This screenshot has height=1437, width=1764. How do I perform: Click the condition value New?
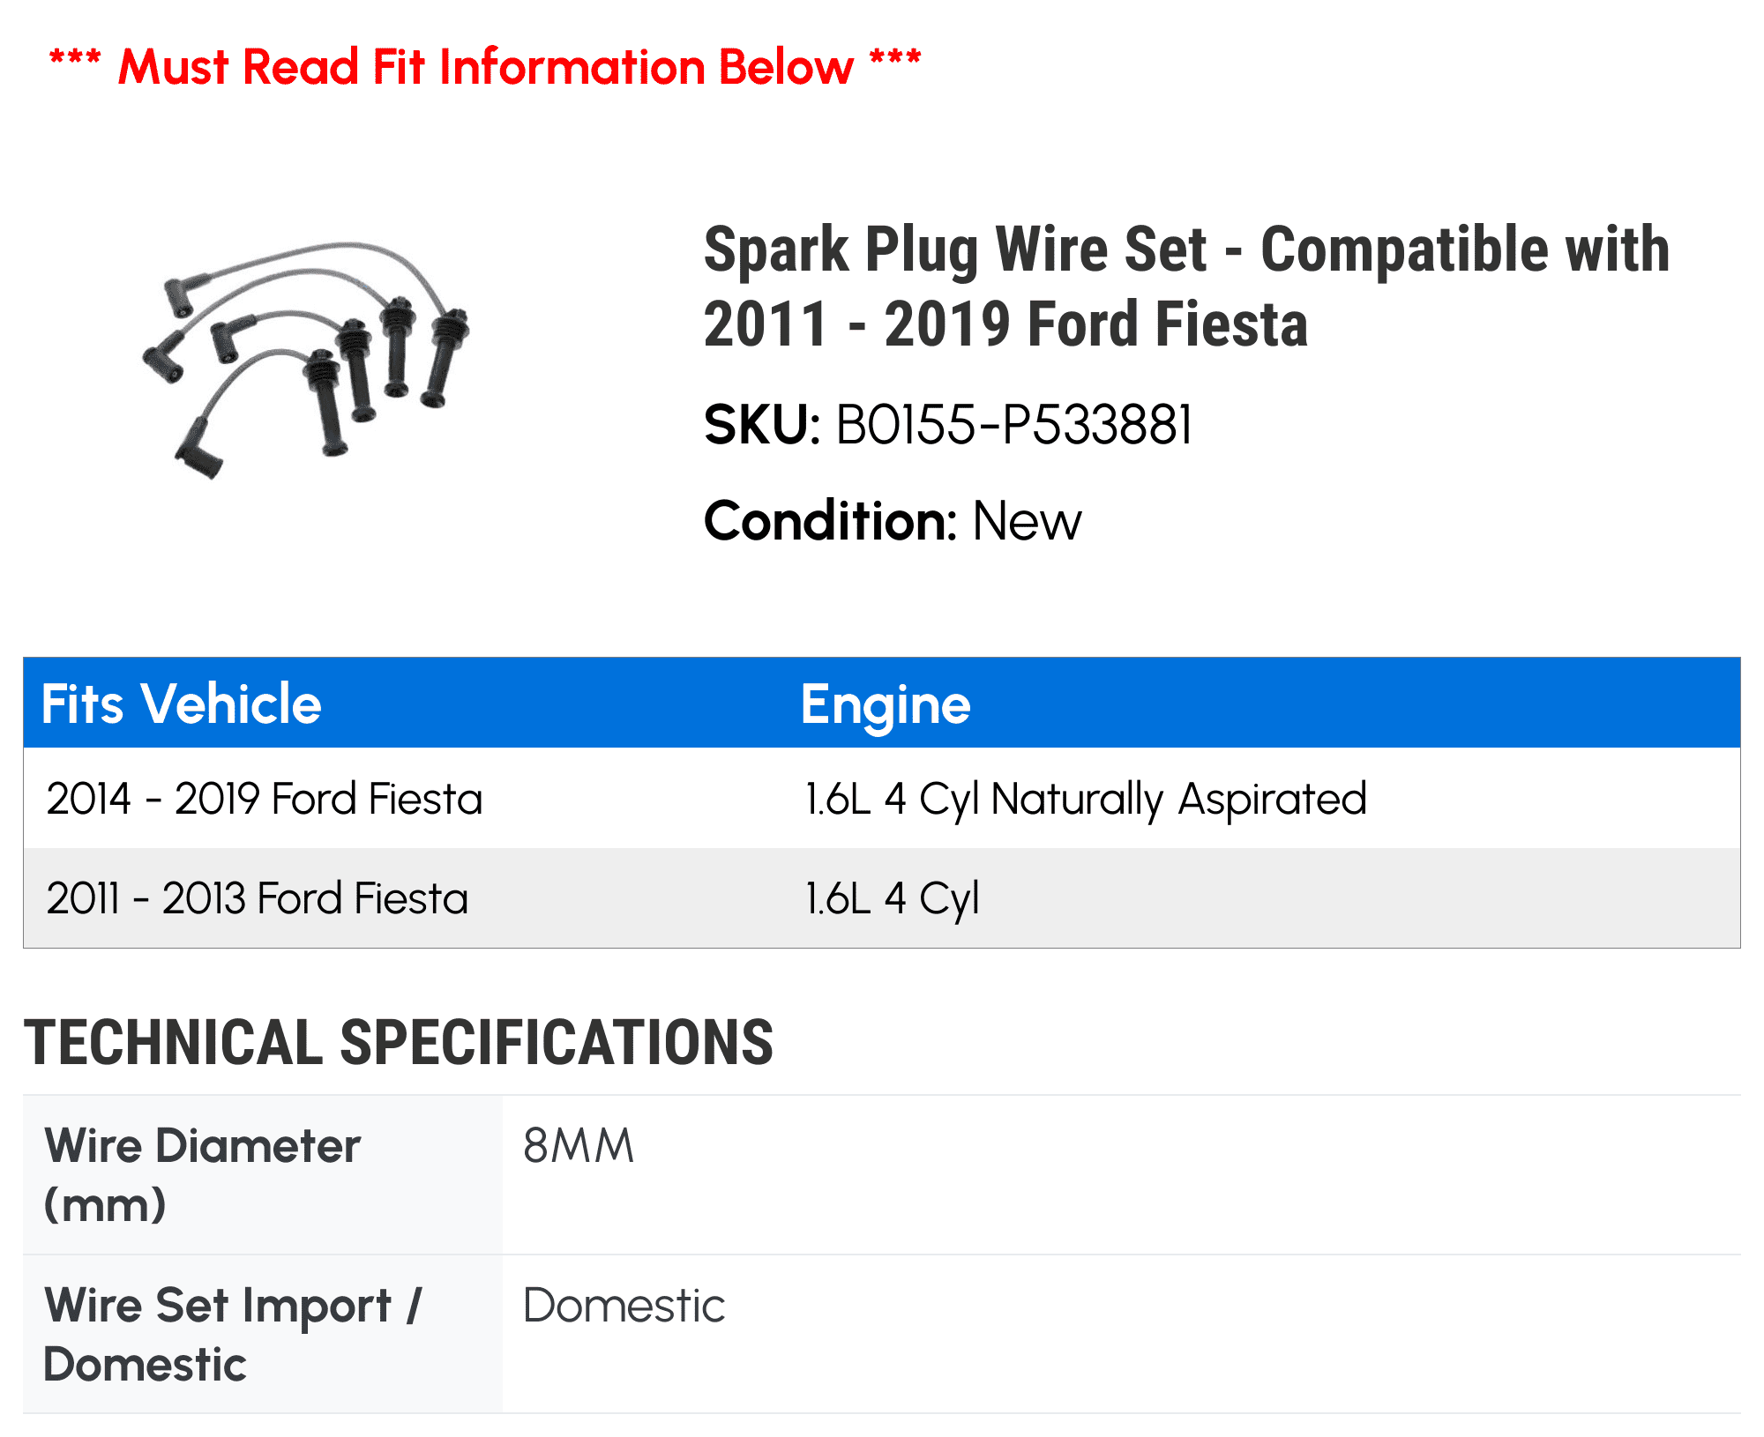(x=1027, y=521)
